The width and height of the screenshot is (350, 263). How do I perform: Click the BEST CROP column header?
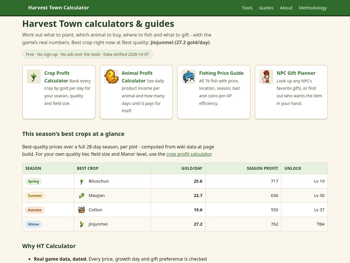pos(112,168)
